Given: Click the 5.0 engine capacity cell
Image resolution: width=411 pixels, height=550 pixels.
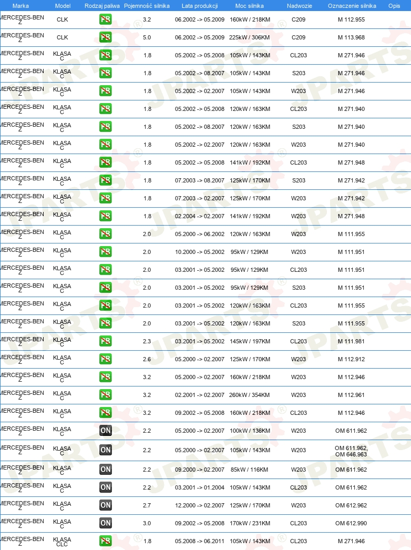Looking at the screenshot, I should point(147,37).
